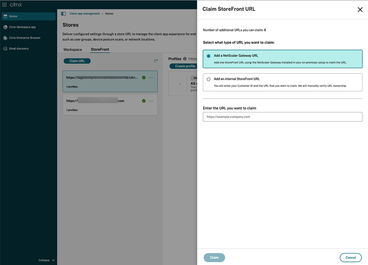Click the Claim button in the panel
Image resolution: width=368 pixels, height=265 pixels.
click(214, 258)
